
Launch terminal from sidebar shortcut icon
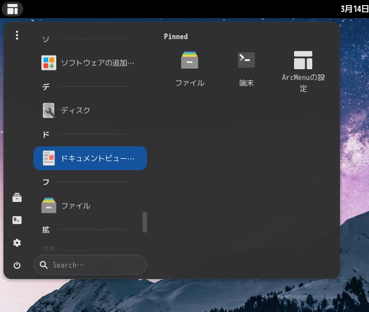17,220
